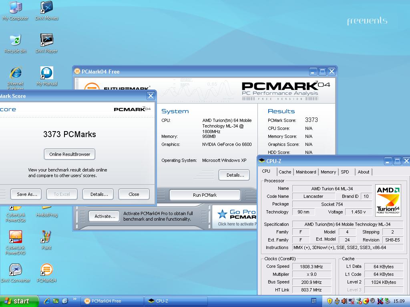
Task: Open CyberLink Power2Go shortcut
Action: click(x=16, y=215)
